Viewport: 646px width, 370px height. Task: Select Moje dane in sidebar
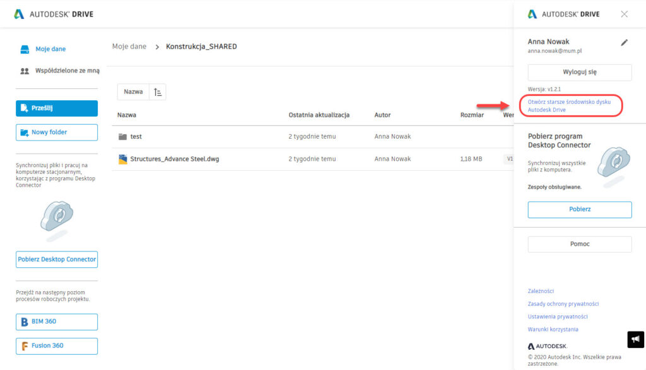pos(50,49)
